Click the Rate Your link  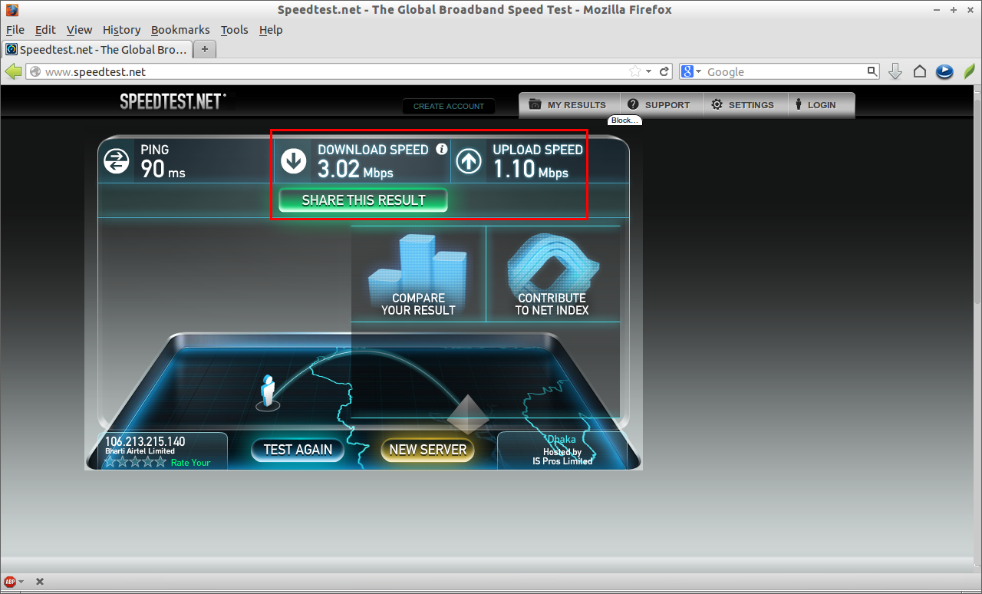point(190,463)
